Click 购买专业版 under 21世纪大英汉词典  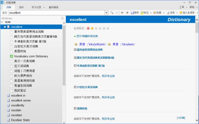tap(109, 97)
